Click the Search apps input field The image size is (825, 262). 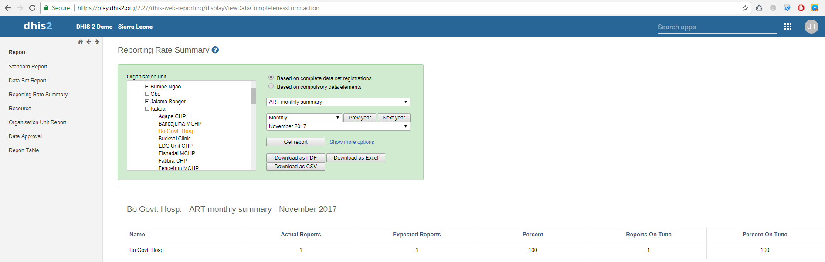(x=717, y=27)
